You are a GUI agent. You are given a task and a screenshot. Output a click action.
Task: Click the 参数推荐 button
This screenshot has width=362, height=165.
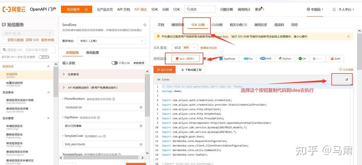click(139, 63)
